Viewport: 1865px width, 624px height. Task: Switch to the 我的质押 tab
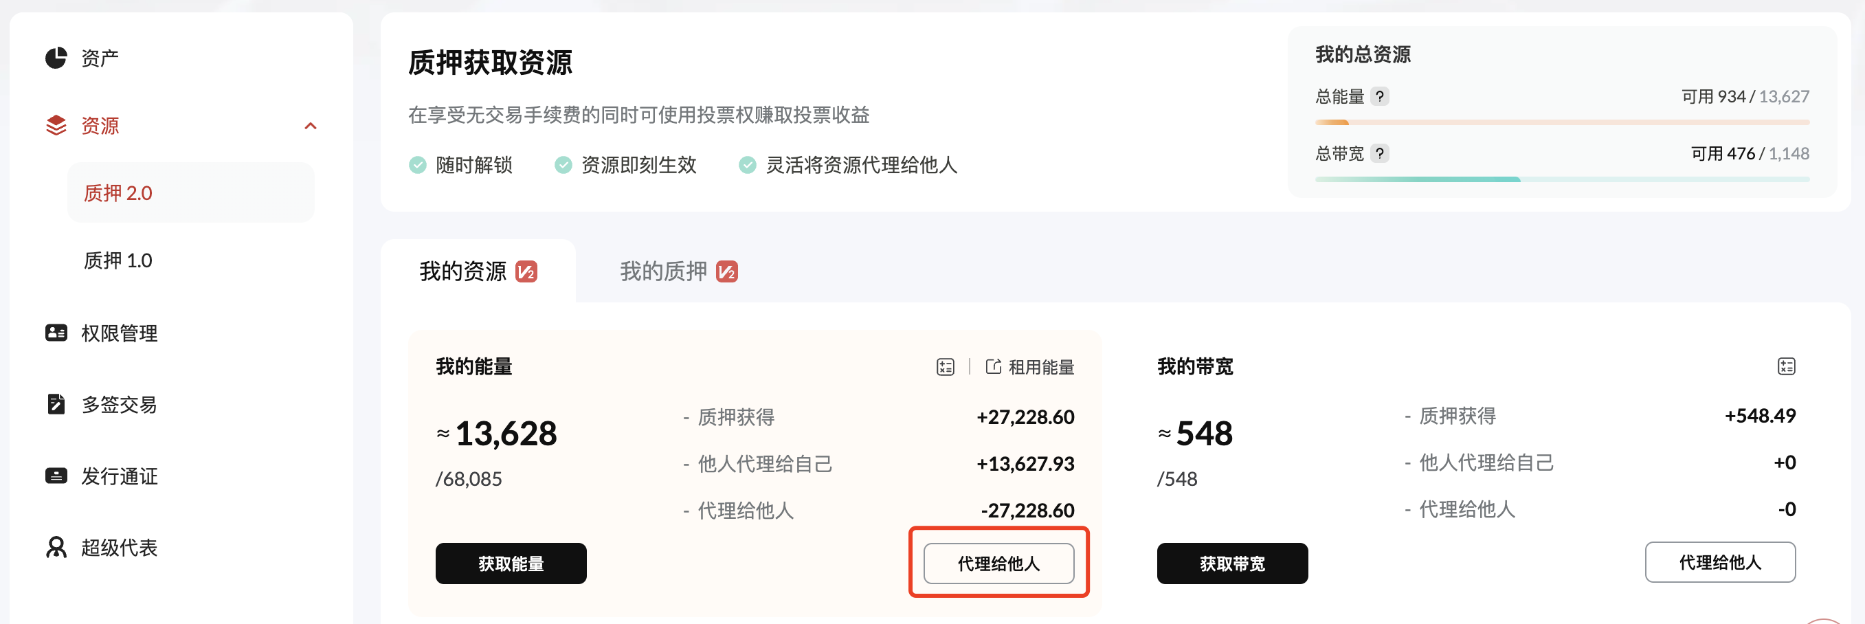[x=678, y=271]
